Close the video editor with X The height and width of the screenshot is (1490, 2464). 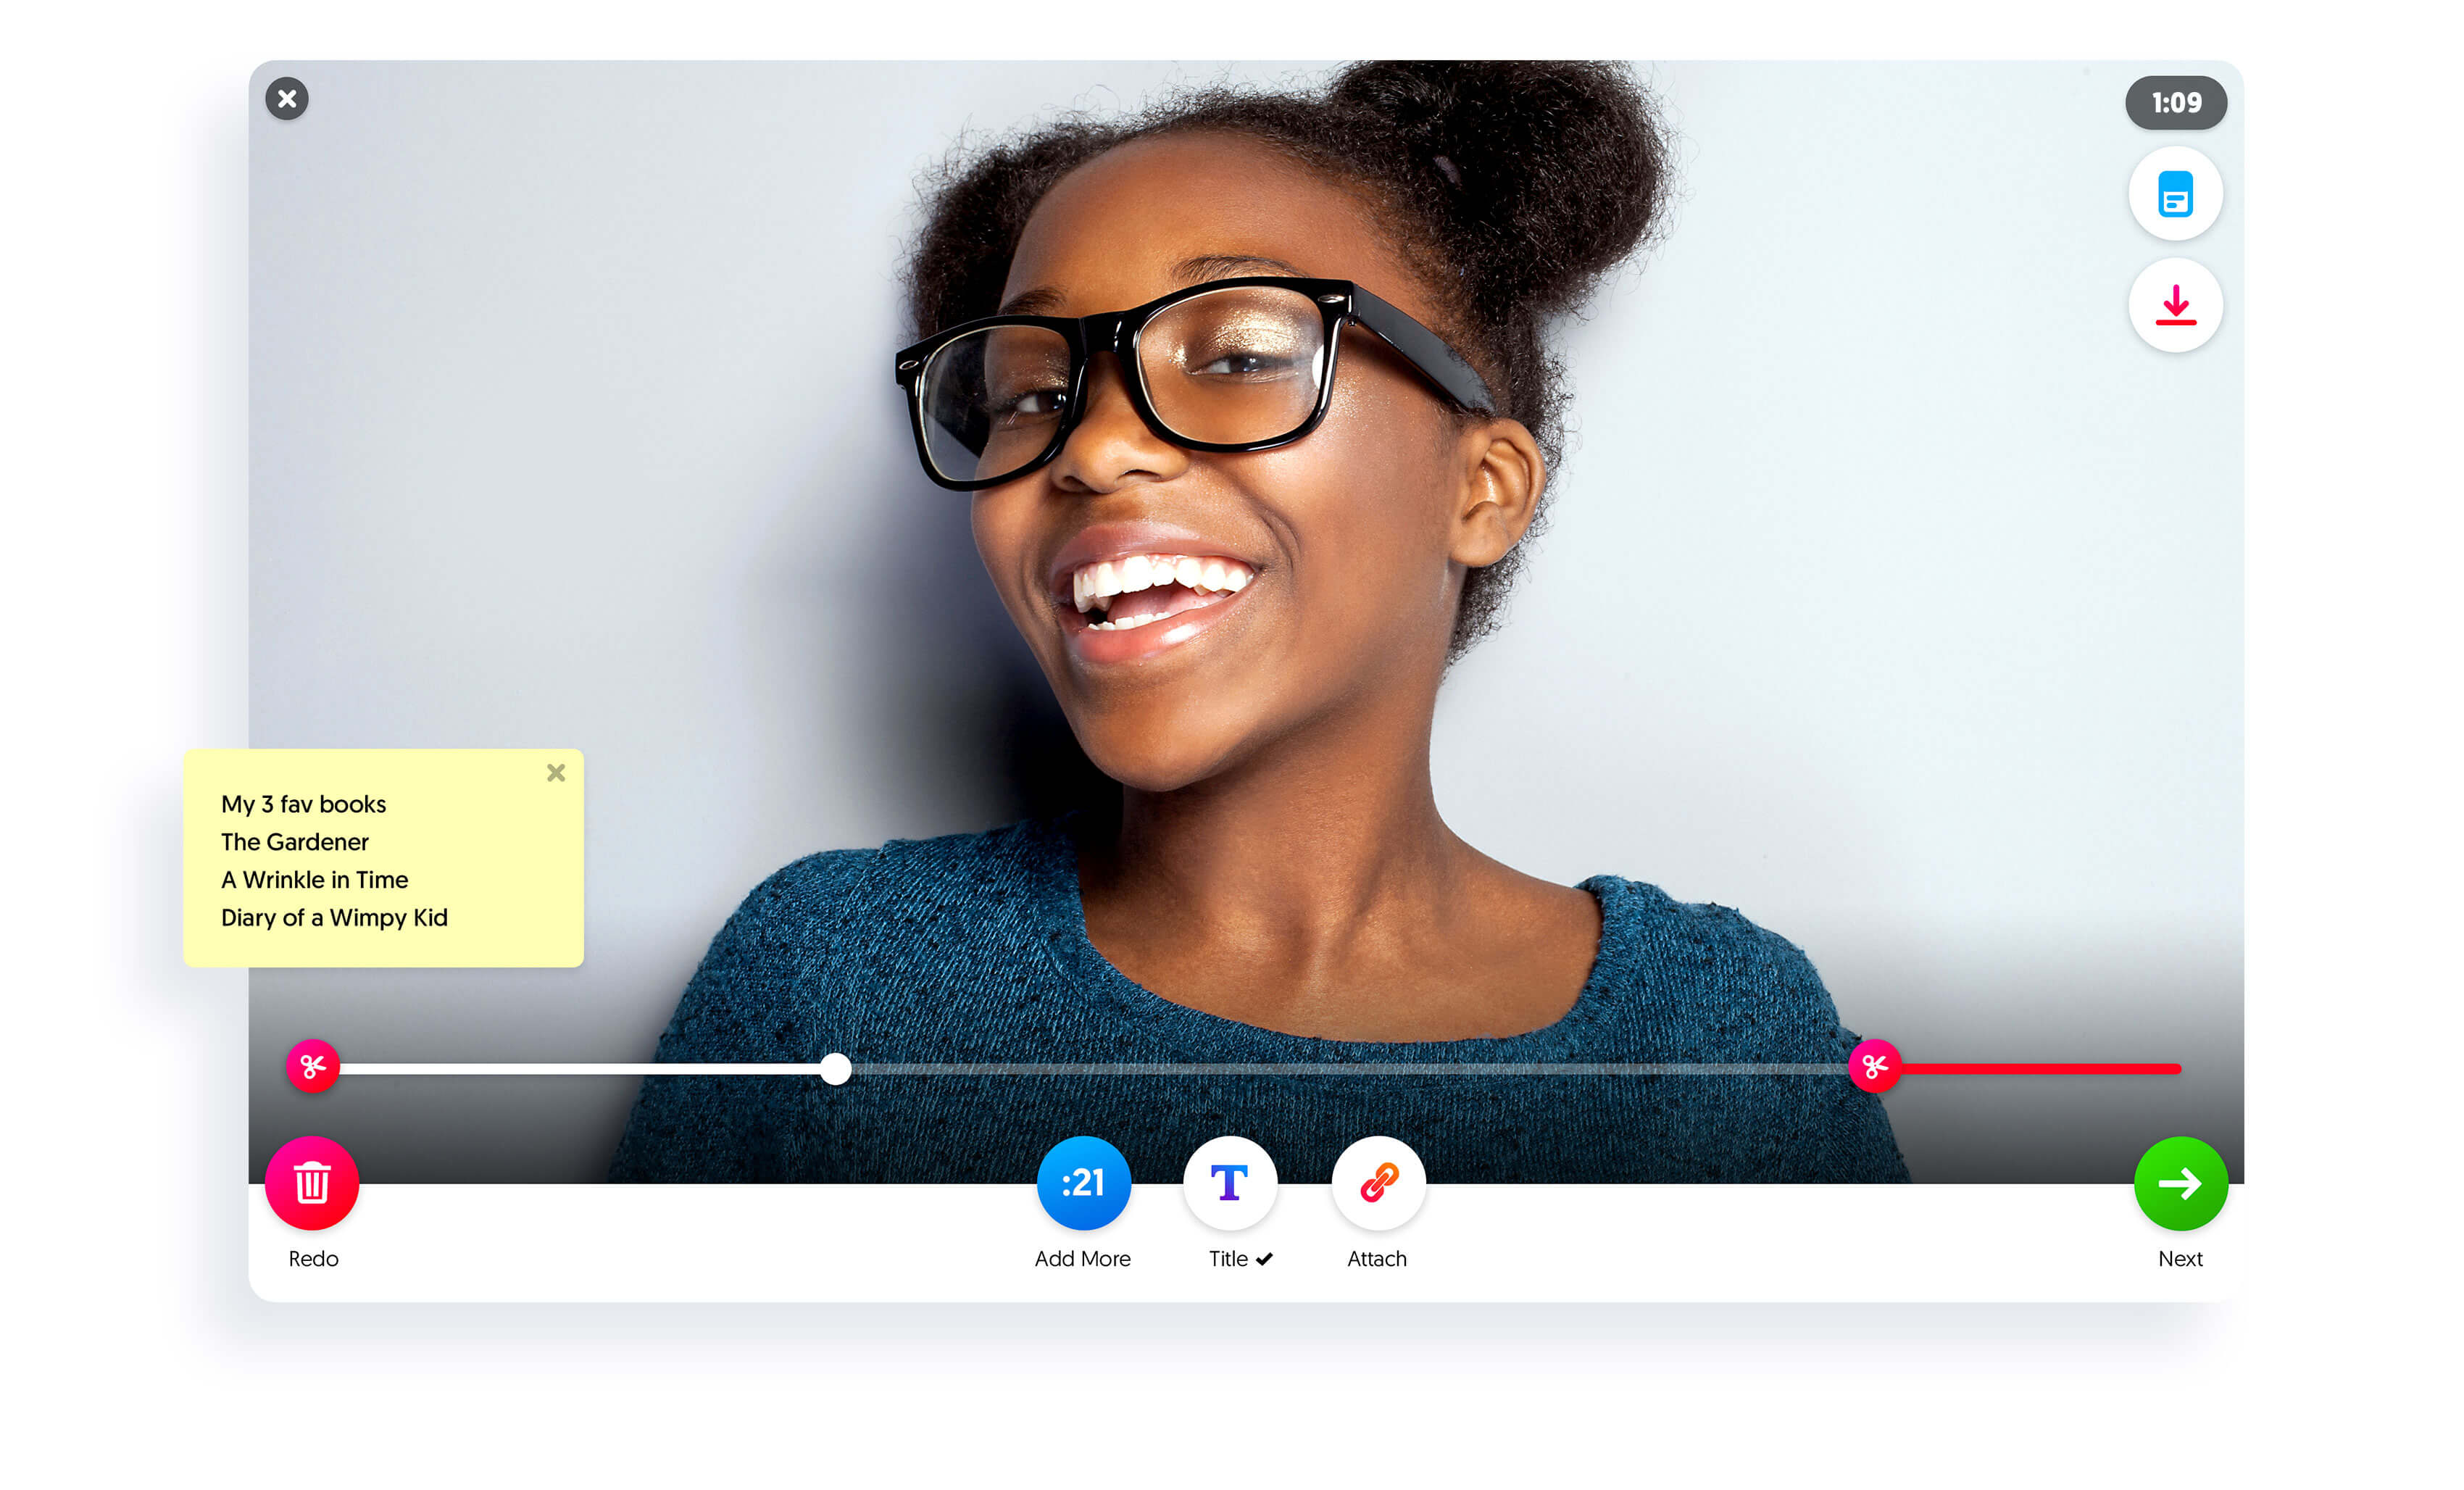(287, 99)
